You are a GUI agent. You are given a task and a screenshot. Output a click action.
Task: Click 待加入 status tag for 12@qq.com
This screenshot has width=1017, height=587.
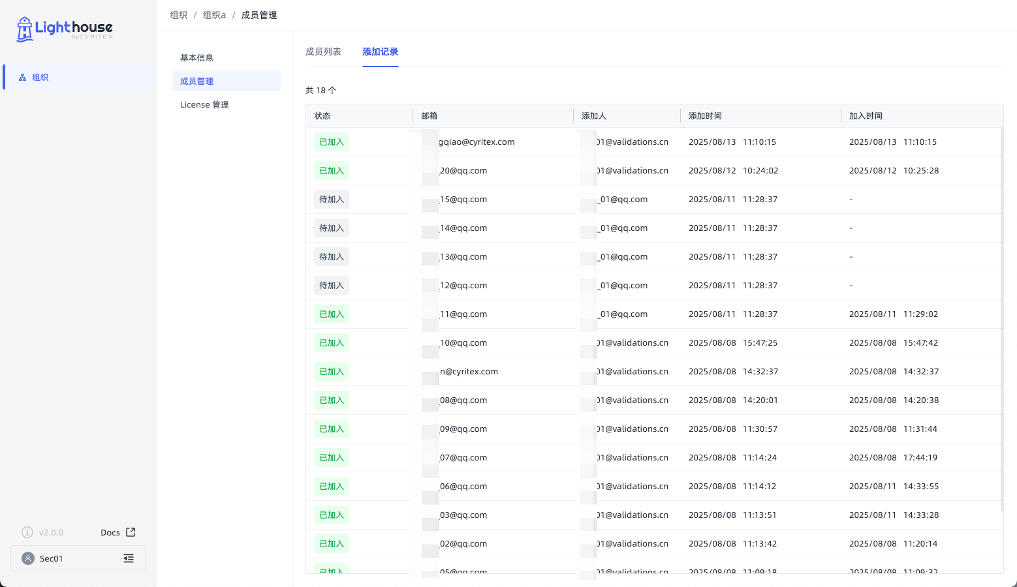click(332, 285)
